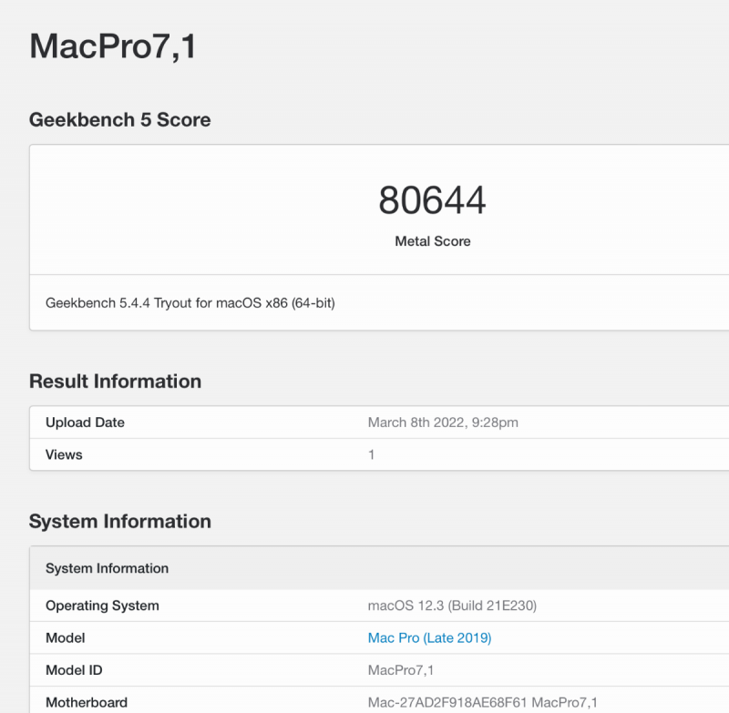729x713 pixels.
Task: Select the Operating System row label
Action: [102, 606]
